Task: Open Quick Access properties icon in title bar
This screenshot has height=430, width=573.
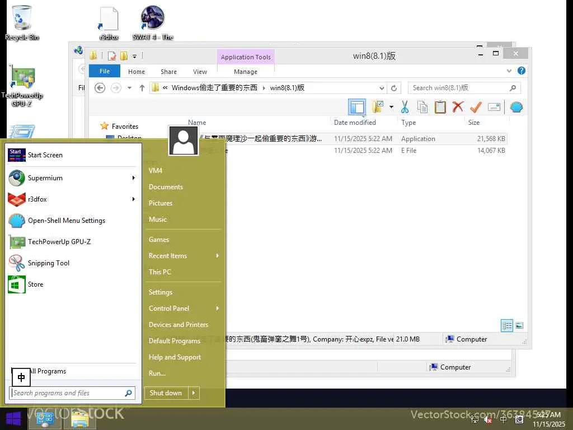Action: tap(112, 56)
